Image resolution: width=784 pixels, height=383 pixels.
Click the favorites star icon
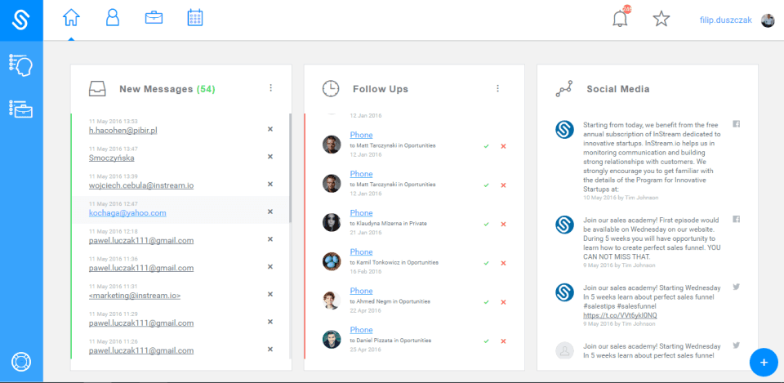661,19
